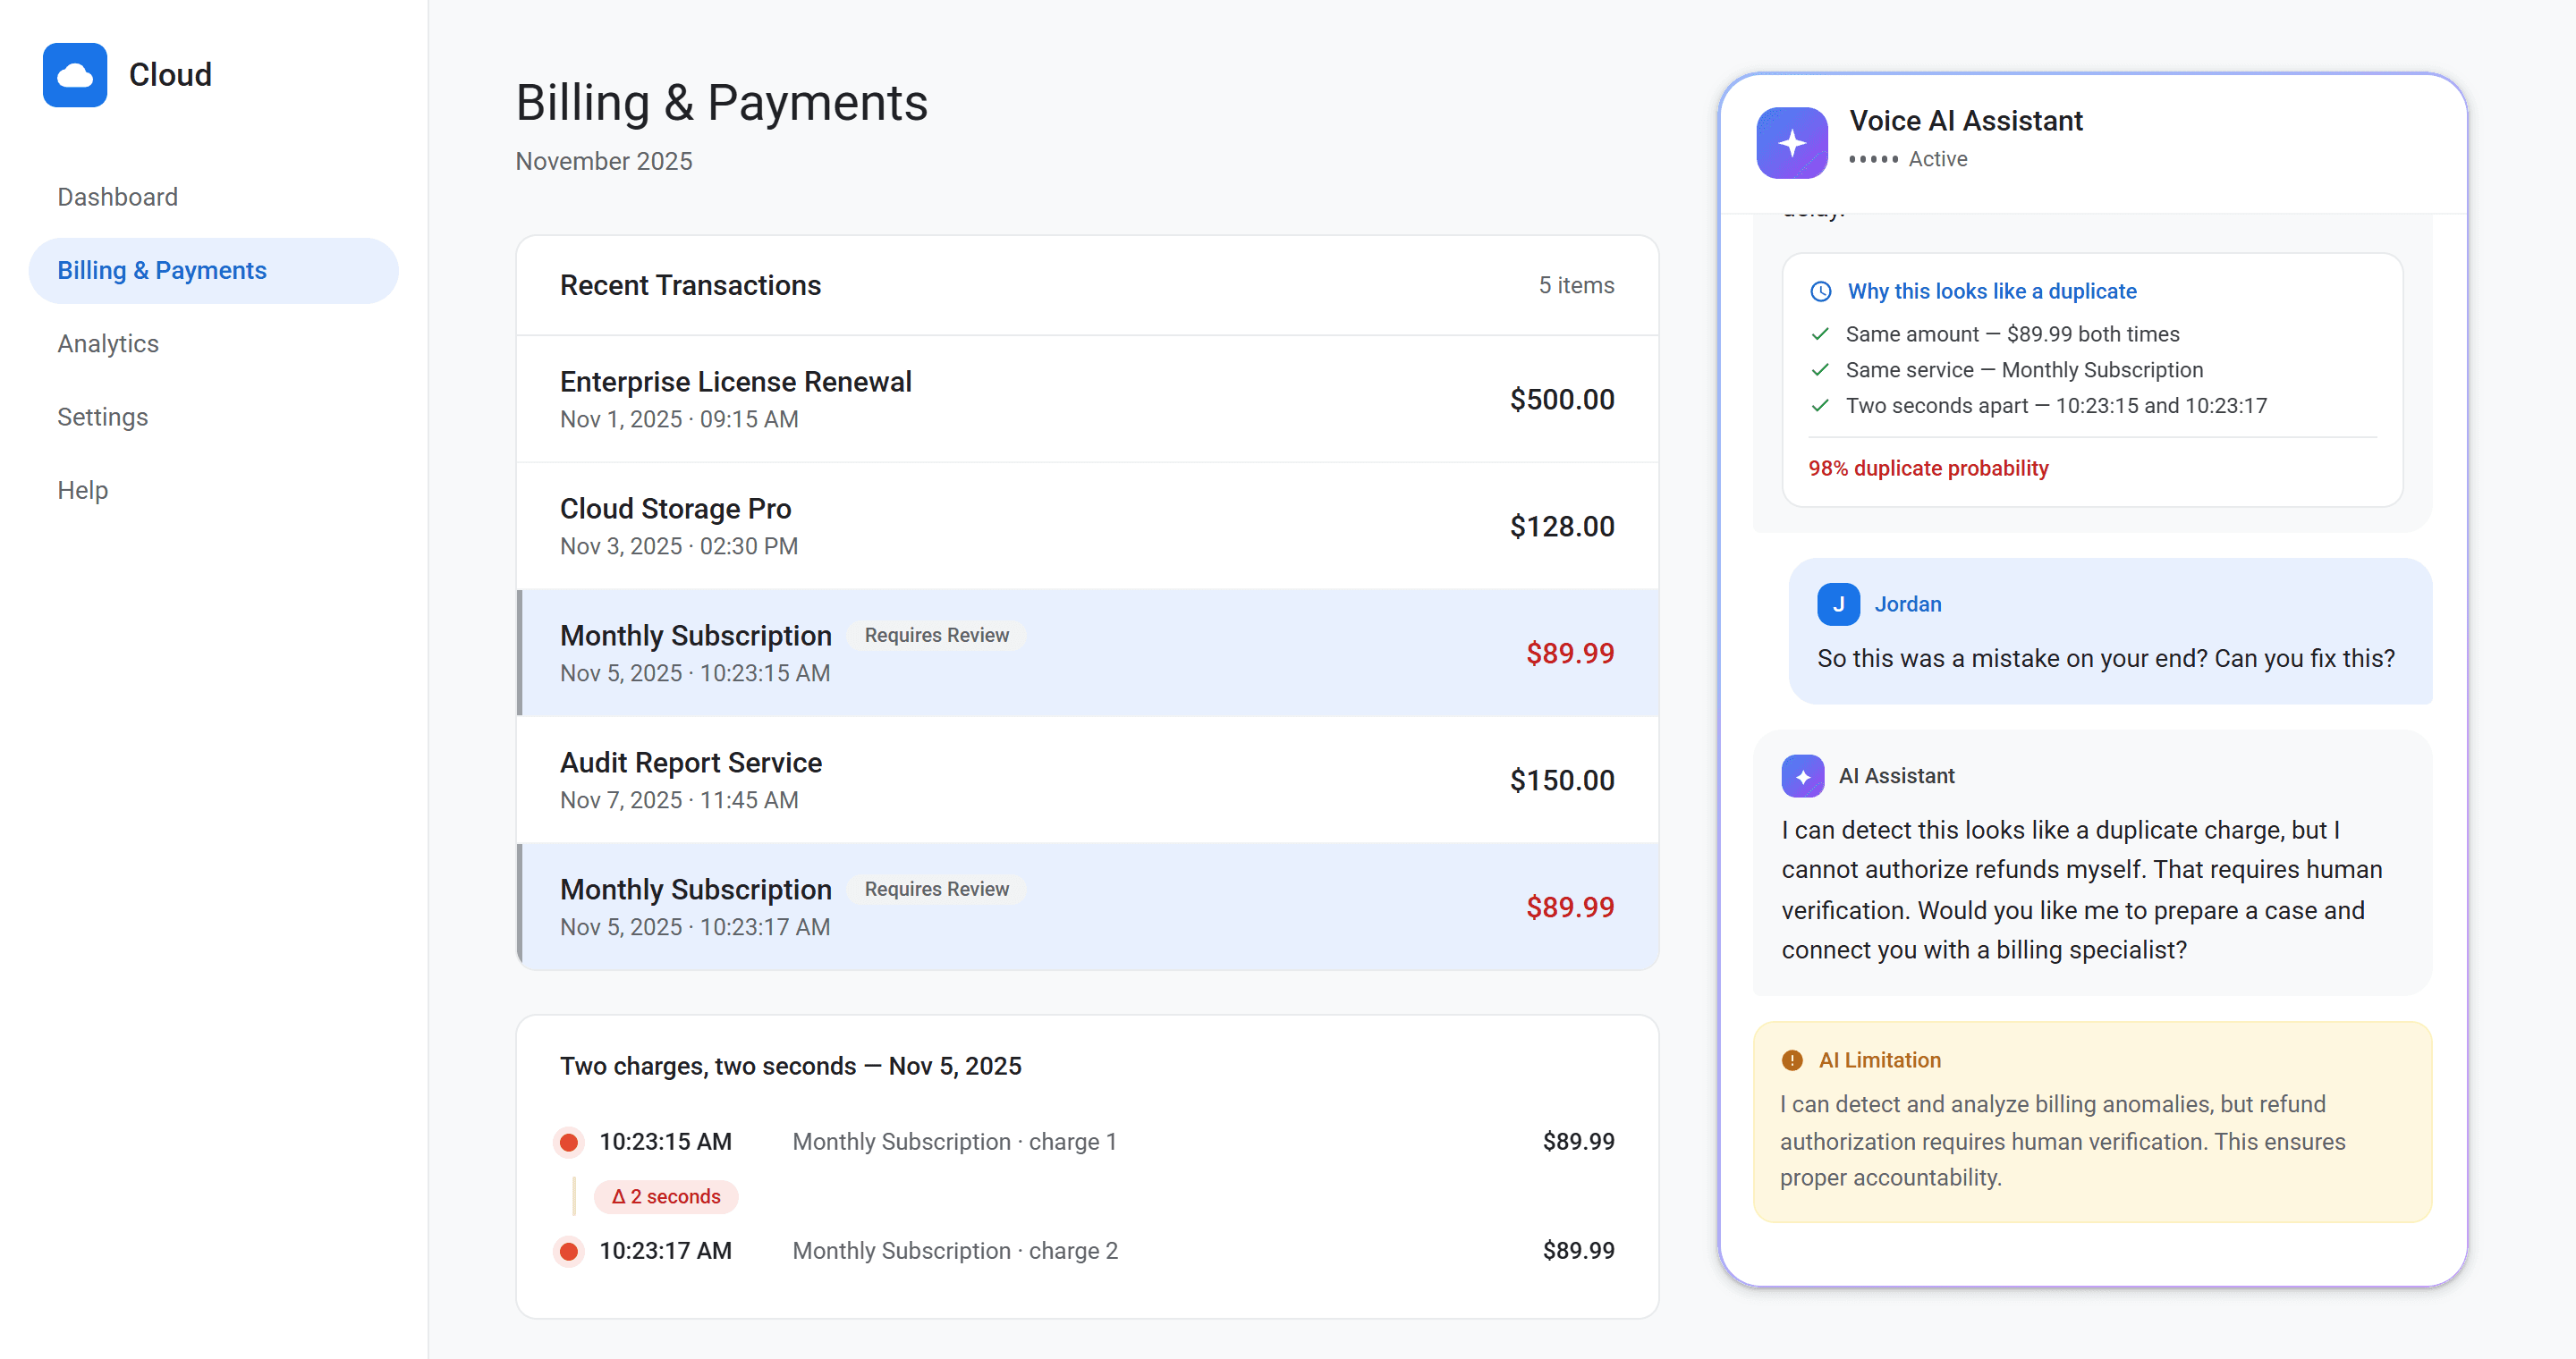Click the Recent Transactions heading

coord(690,286)
